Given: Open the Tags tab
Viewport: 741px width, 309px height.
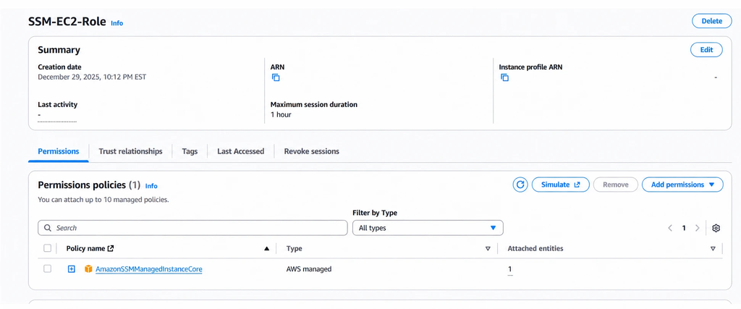Looking at the screenshot, I should click(190, 152).
